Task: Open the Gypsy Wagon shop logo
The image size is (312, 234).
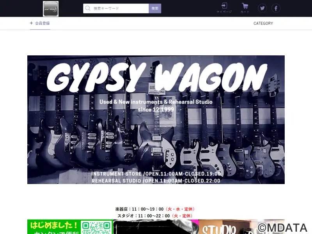Action: [51, 9]
